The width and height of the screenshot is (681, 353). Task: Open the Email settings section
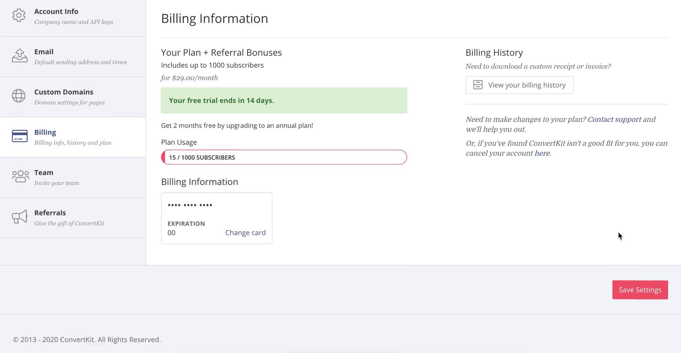(73, 57)
